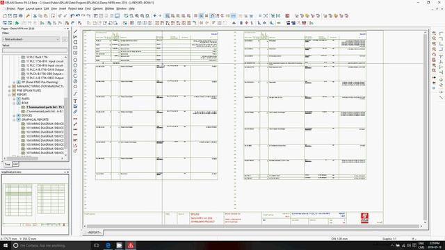
Task: Expand the MANUFACTURING tree node
Action: tap(9, 86)
